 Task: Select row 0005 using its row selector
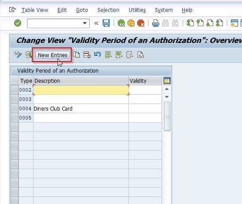[x=15, y=118]
